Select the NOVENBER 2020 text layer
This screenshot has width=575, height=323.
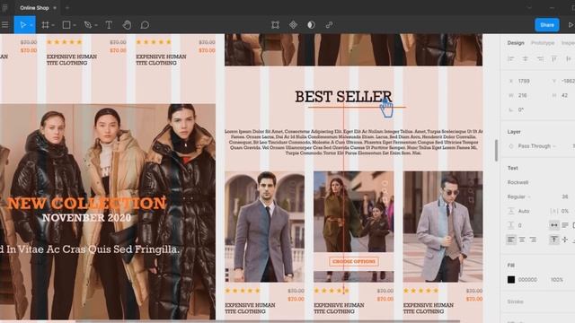click(86, 217)
